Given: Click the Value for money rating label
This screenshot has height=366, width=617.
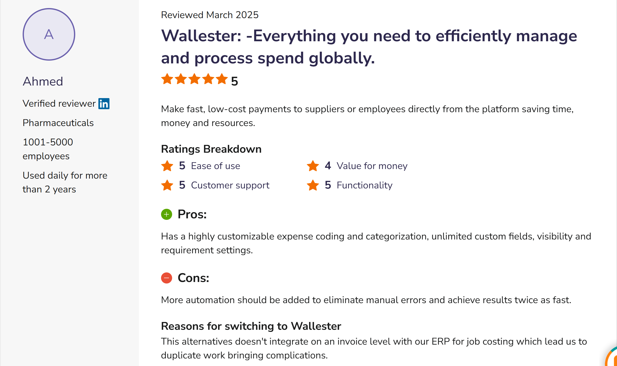Looking at the screenshot, I should coord(372,166).
